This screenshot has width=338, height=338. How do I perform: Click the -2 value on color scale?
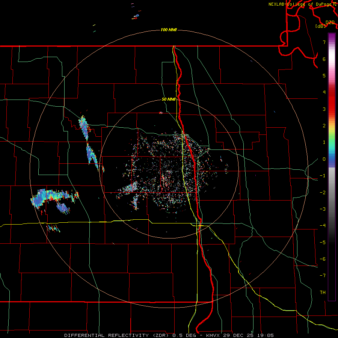point(323,193)
